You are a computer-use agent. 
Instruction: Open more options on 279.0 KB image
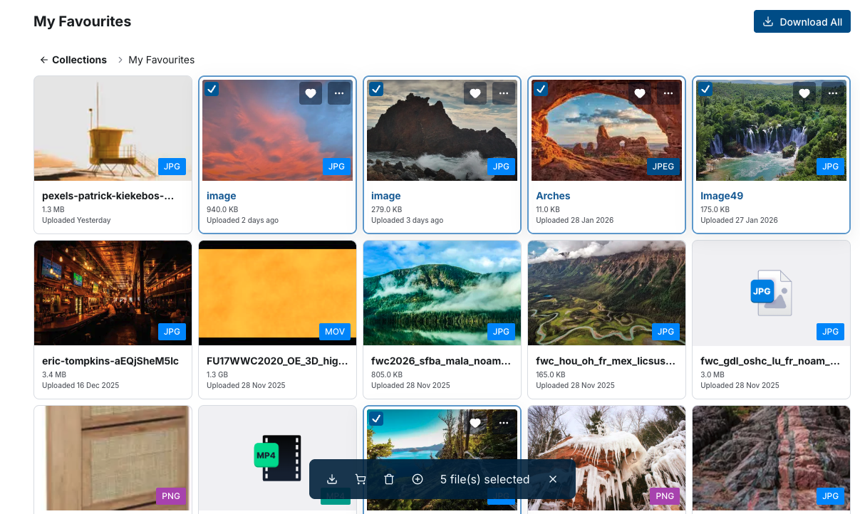[x=504, y=93]
